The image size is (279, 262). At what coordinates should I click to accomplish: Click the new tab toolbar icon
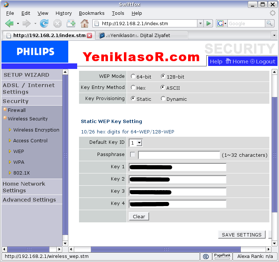click(x=71, y=23)
